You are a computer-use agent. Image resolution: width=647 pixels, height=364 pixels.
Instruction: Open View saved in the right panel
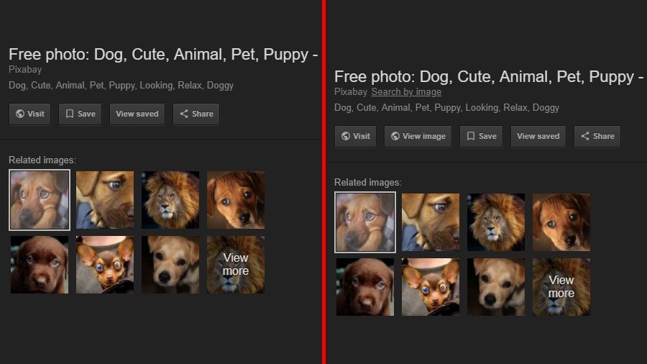tap(538, 136)
